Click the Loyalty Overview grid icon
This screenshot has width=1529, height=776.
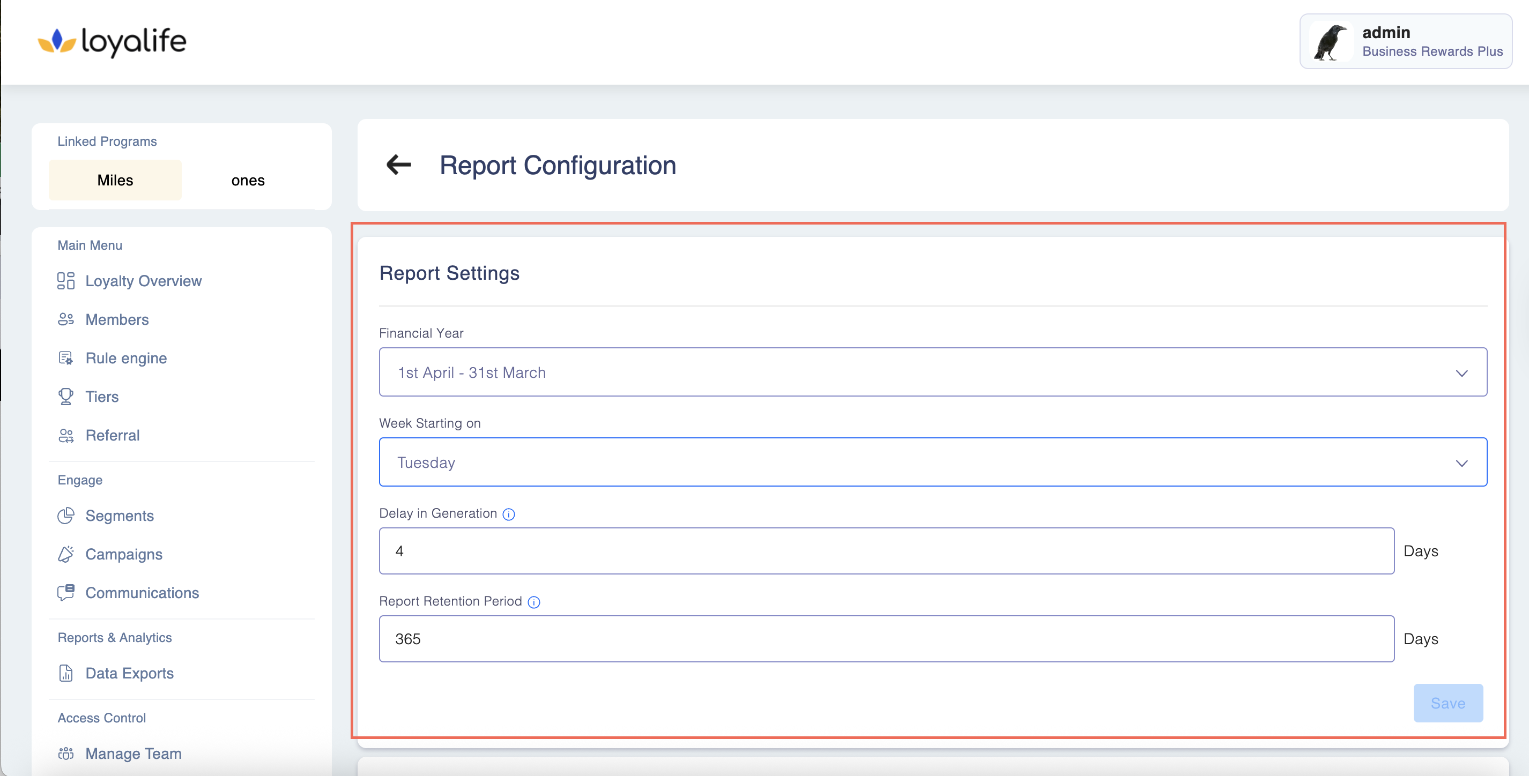coord(66,281)
